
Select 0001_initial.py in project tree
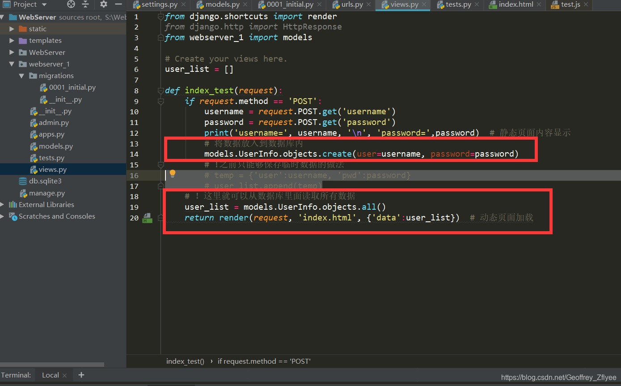pos(72,87)
